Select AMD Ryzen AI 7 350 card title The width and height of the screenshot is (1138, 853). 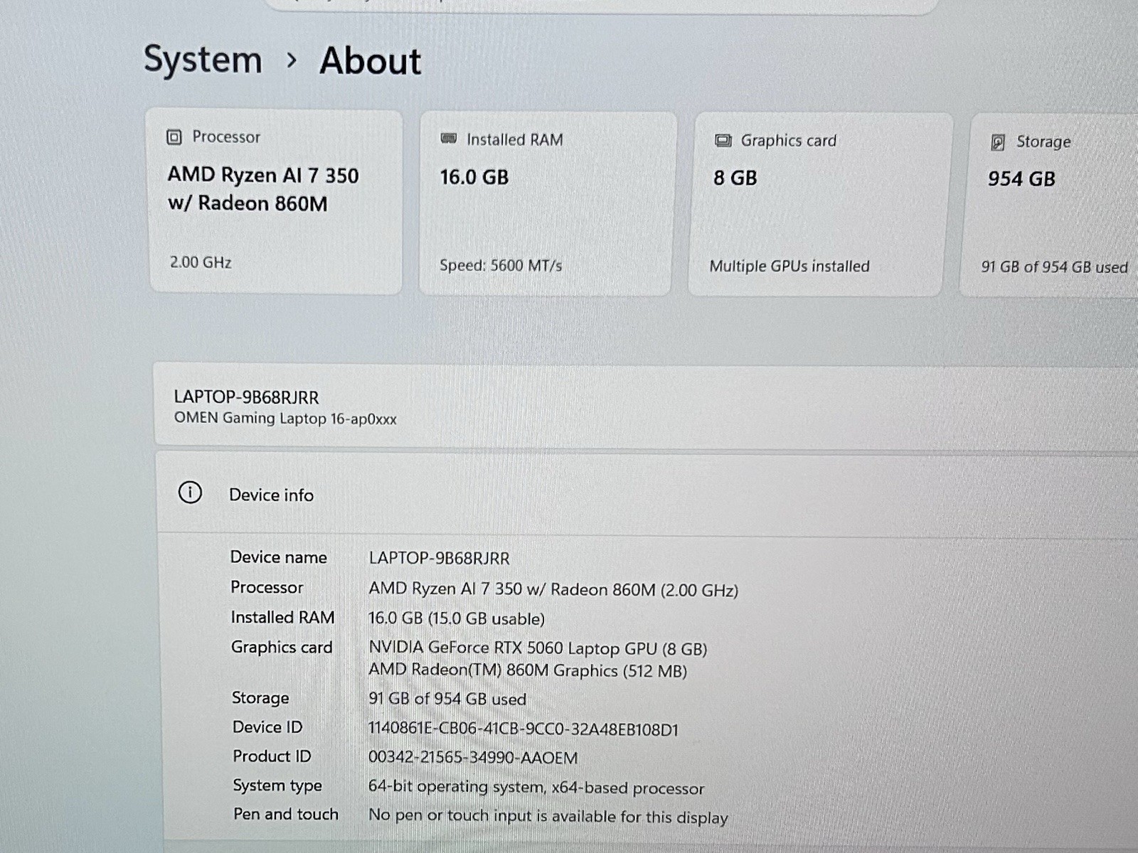(263, 189)
